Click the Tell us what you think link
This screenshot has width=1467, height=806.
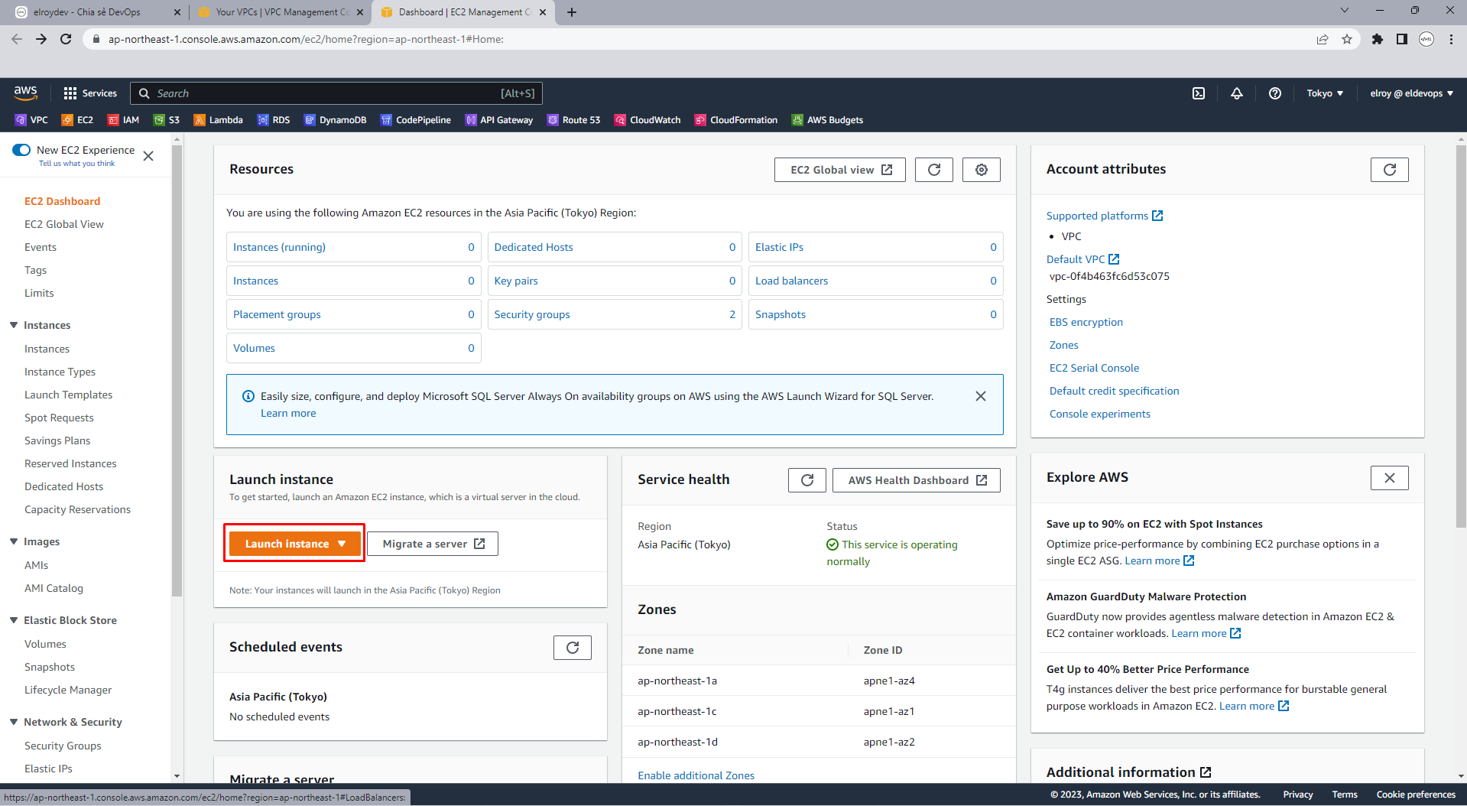tap(76, 164)
